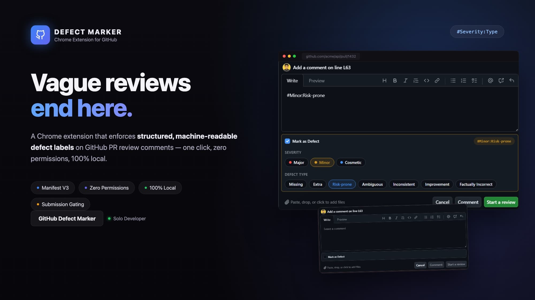The height and width of the screenshot is (300, 535).
Task: Choose the Ambiguous defect type
Action: tap(372, 184)
